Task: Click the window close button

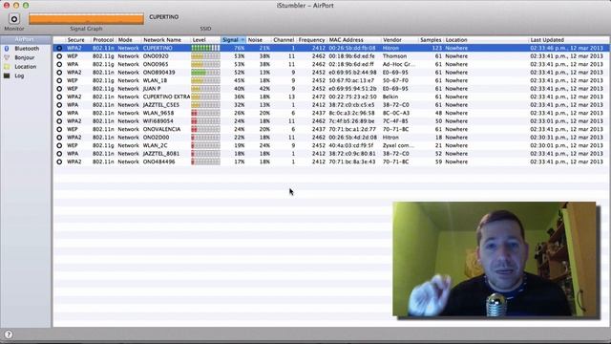Action: coord(7,6)
